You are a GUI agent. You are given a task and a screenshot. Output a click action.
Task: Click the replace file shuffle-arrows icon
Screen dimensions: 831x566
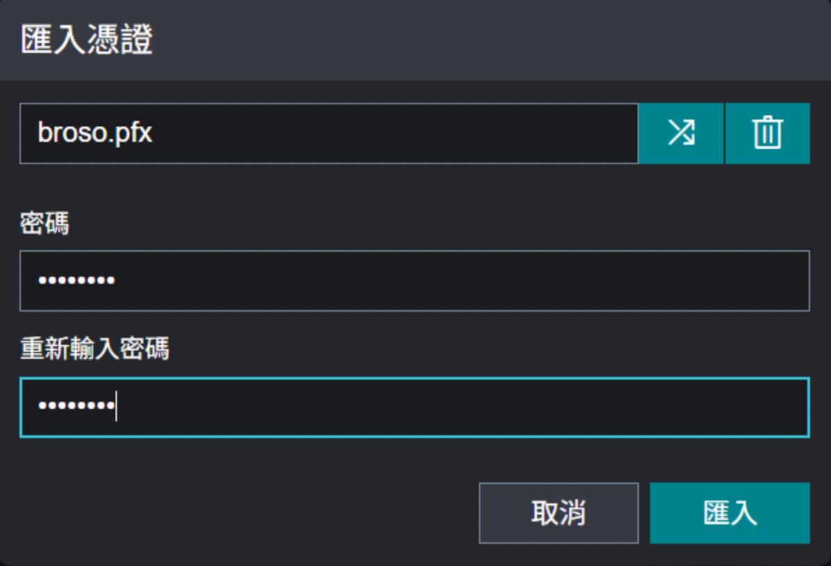pyautogui.click(x=681, y=134)
